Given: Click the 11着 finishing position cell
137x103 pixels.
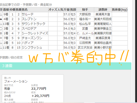Looking at the screenshot, I should pos(6,47).
